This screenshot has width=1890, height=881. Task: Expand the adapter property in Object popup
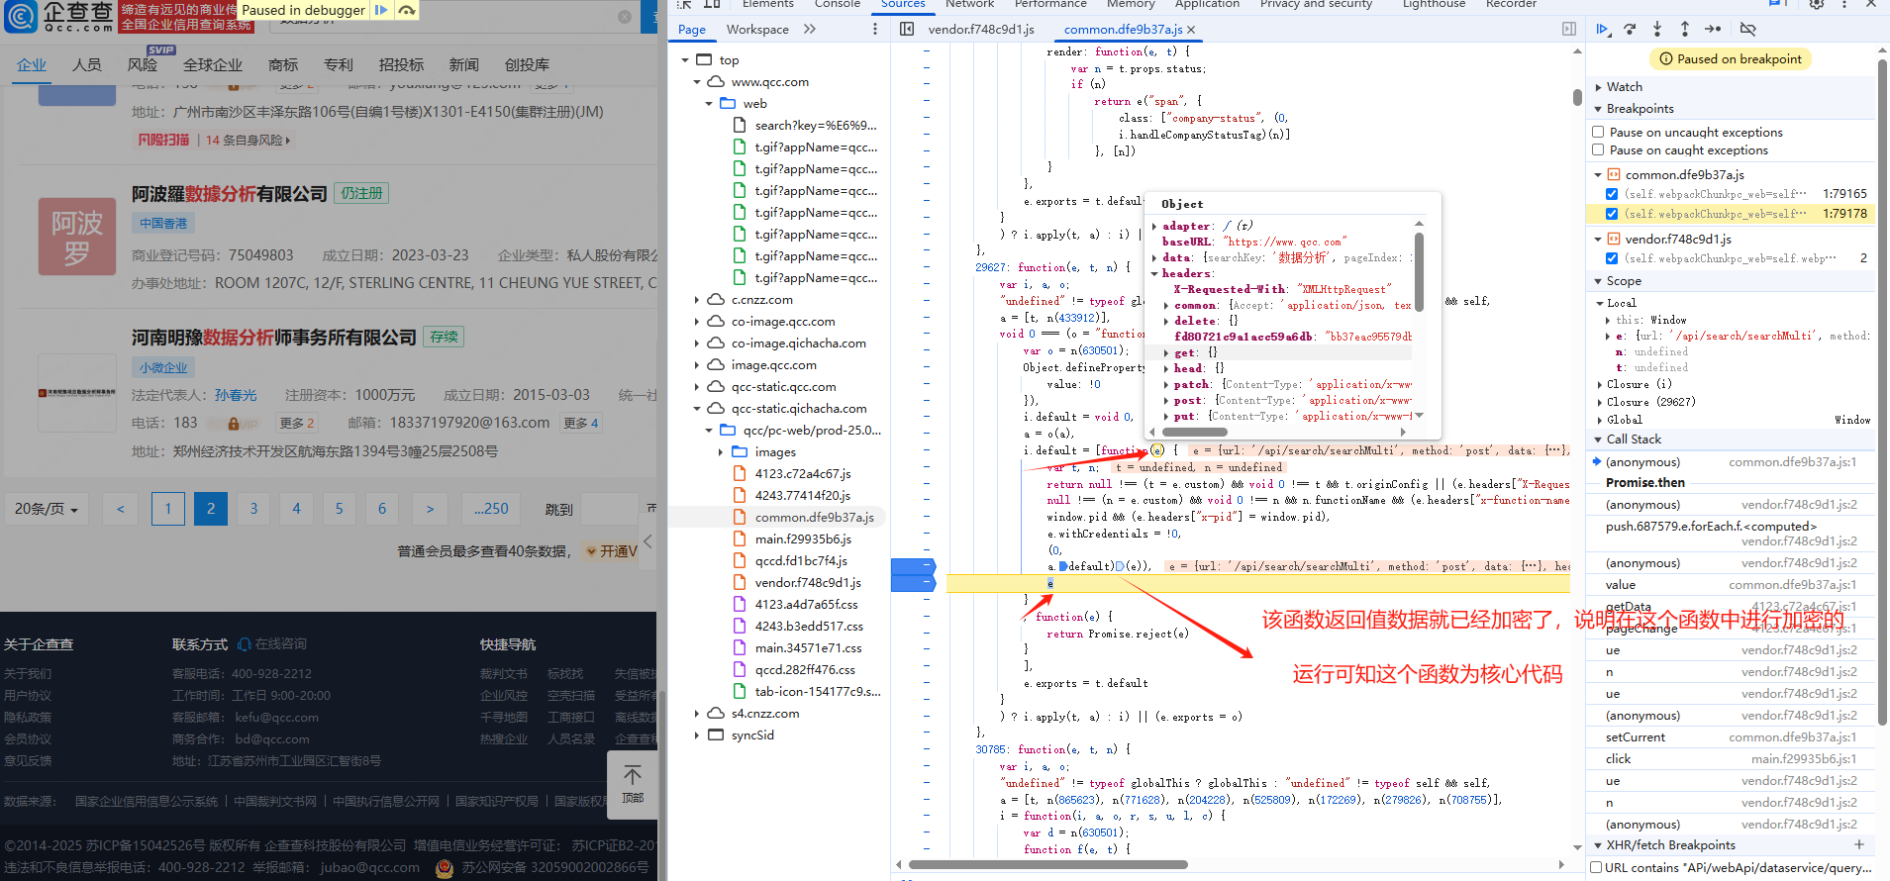[x=1154, y=226]
